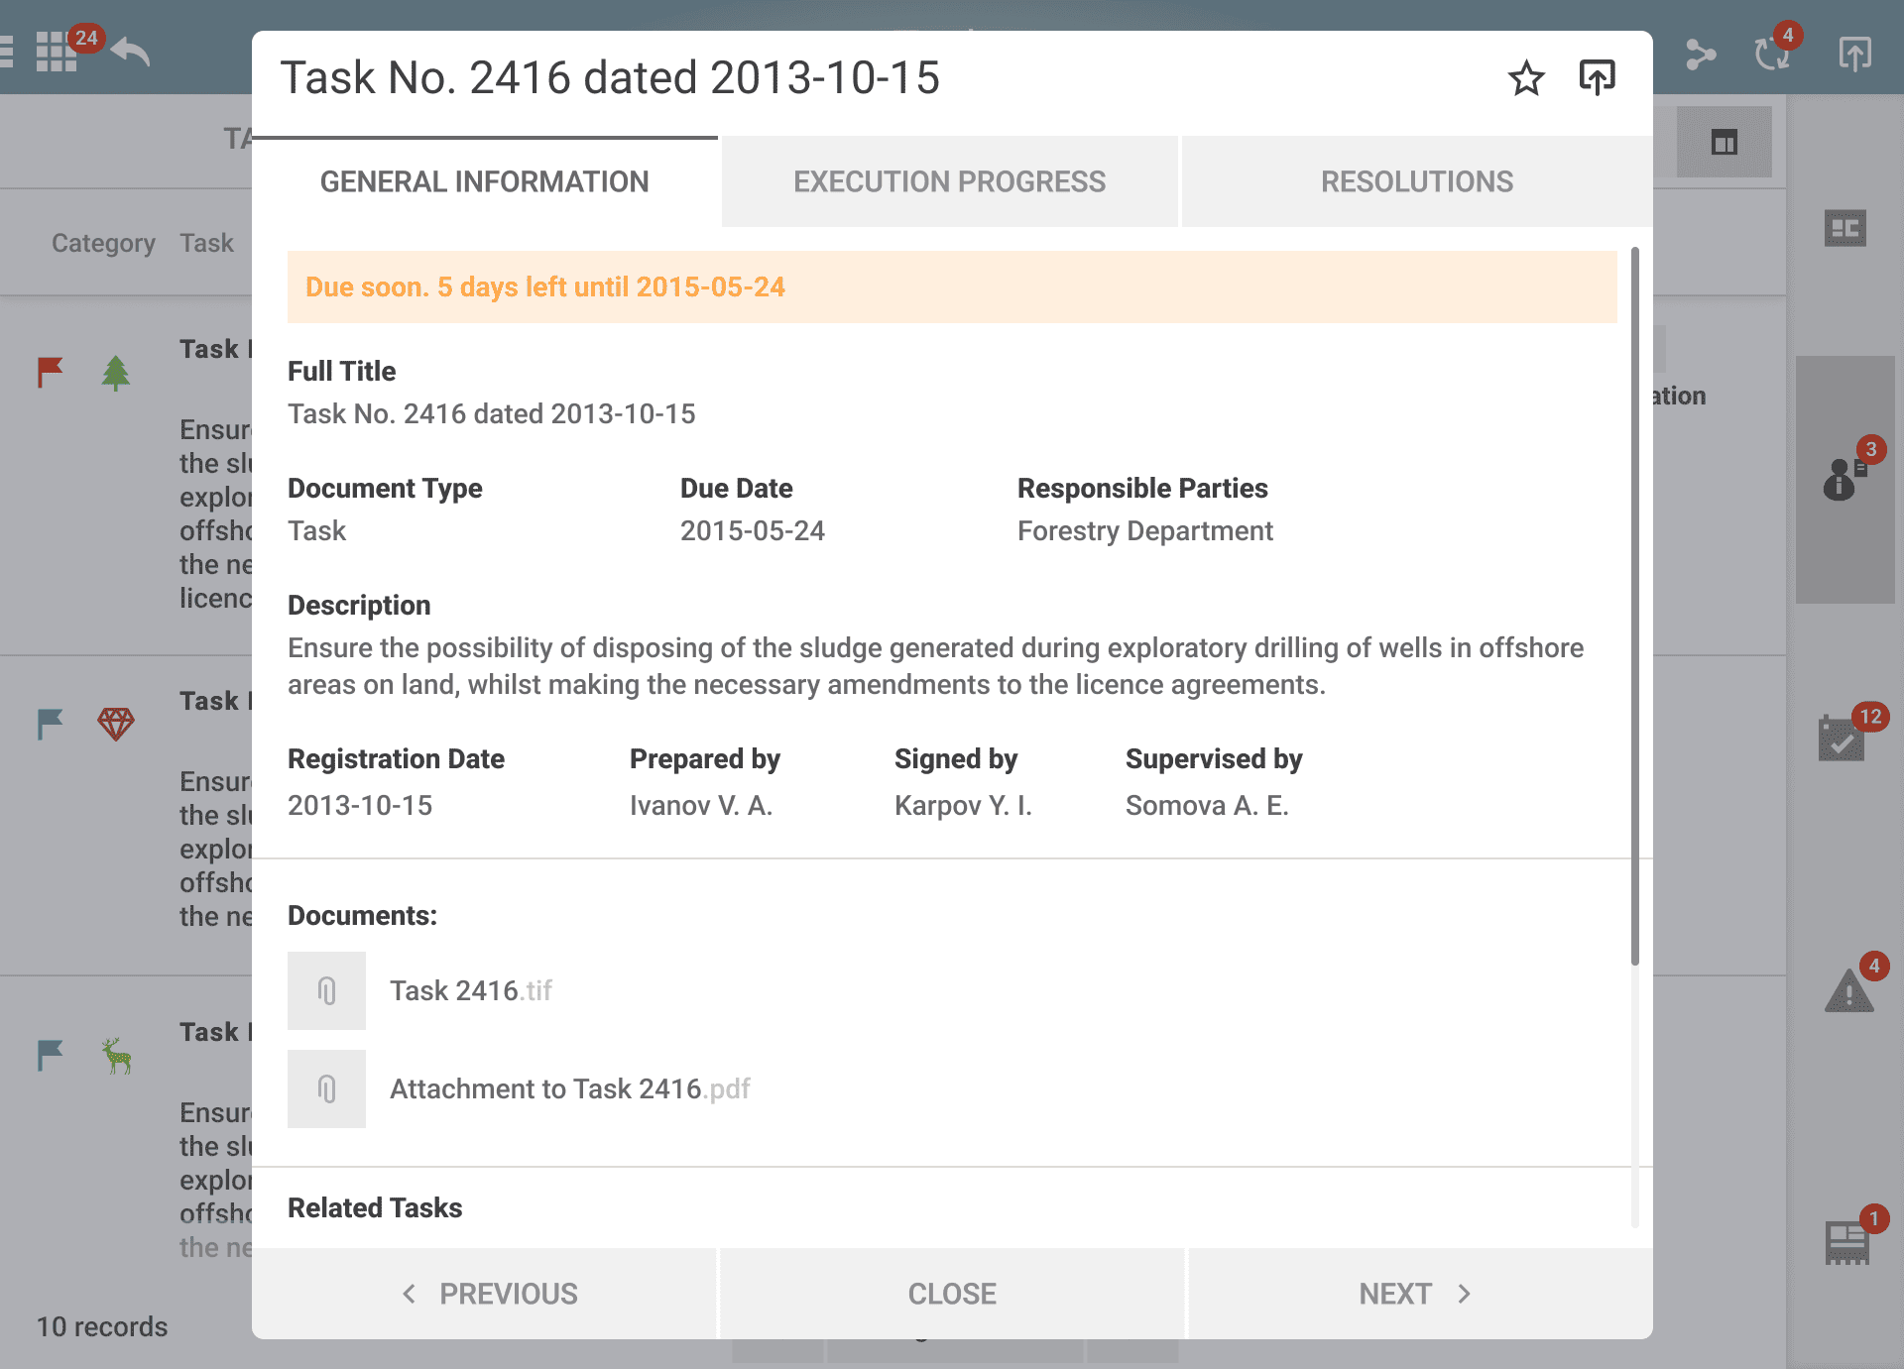Click paperclip icon beside Attachment to Task 2416.pdf
This screenshot has width=1904, height=1369.
tap(326, 1088)
